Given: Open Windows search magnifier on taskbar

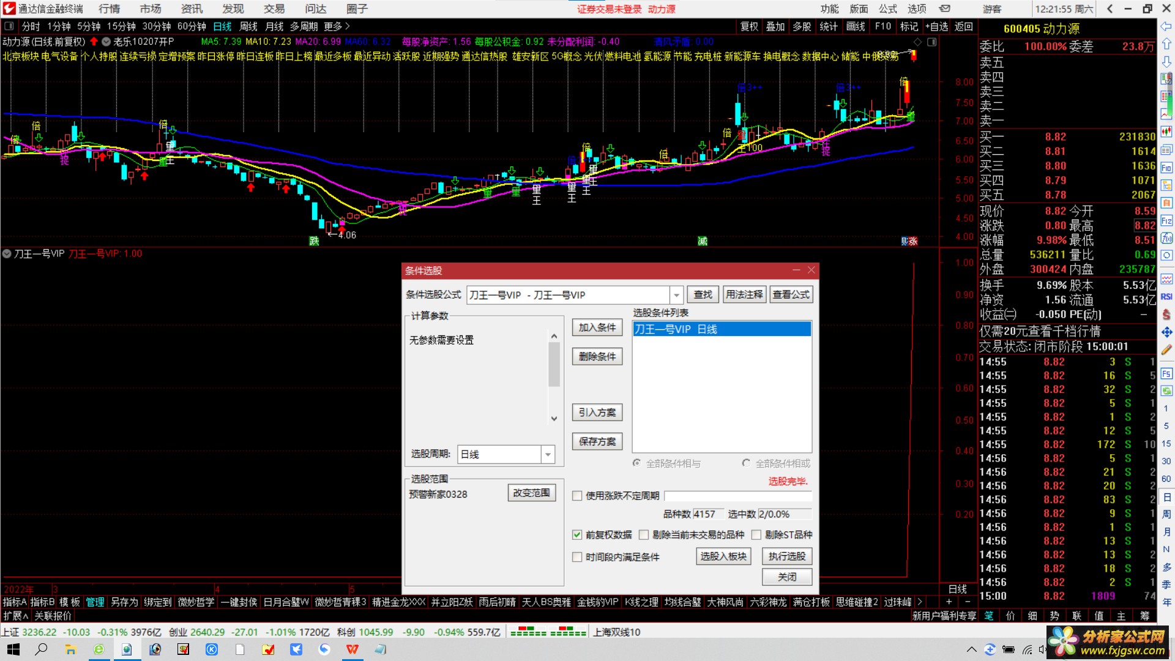Looking at the screenshot, I should tap(41, 649).
